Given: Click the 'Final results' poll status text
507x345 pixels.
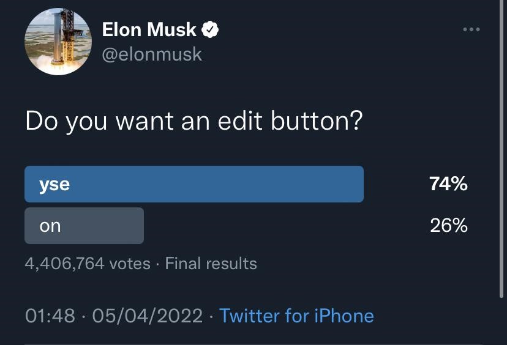Looking at the screenshot, I should [211, 263].
